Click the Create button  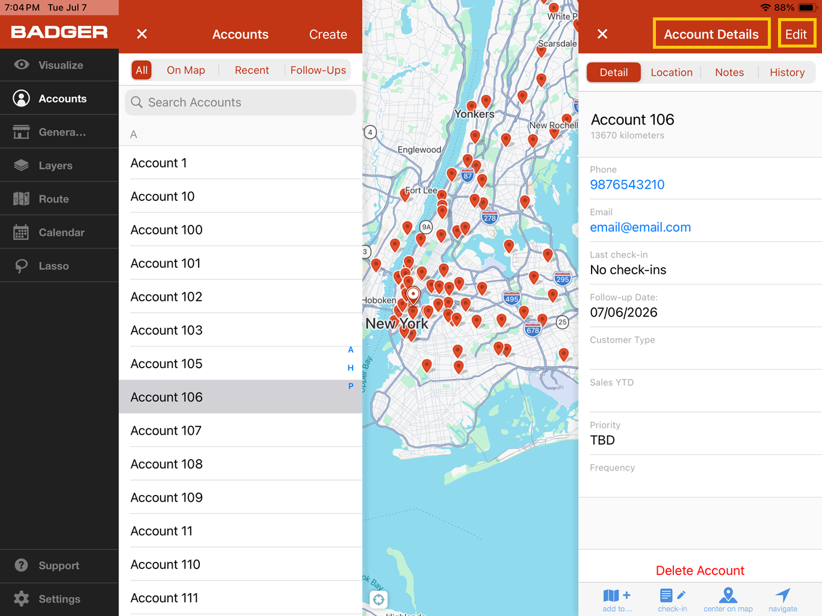[328, 34]
